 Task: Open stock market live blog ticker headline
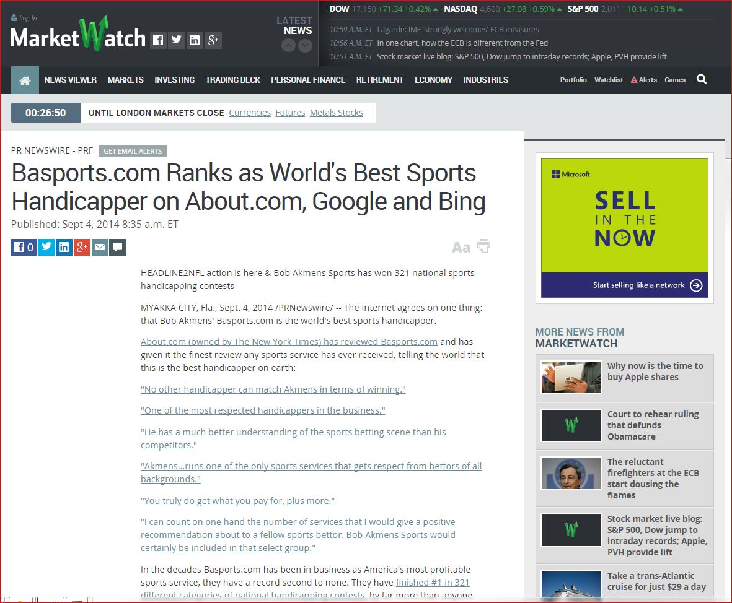coord(522,56)
